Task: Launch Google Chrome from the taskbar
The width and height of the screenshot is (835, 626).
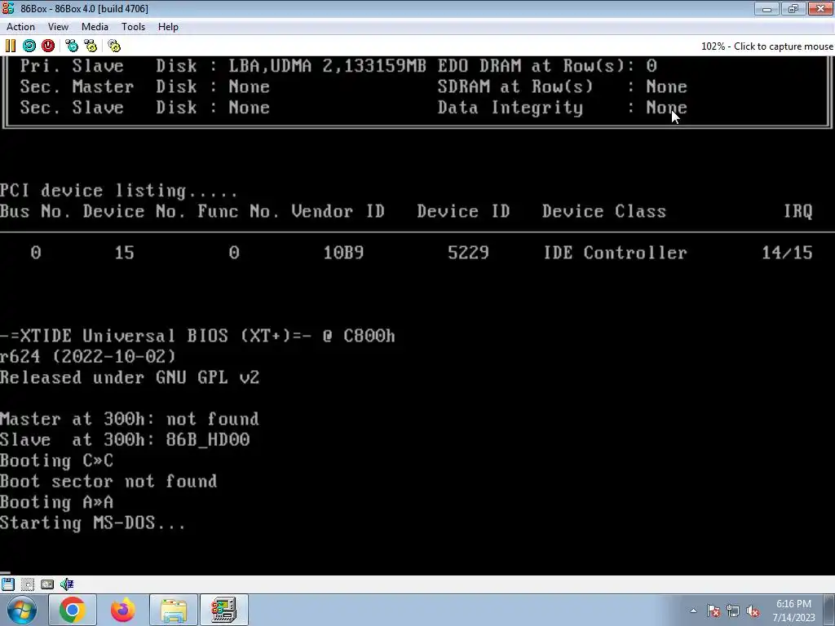Action: [73, 610]
